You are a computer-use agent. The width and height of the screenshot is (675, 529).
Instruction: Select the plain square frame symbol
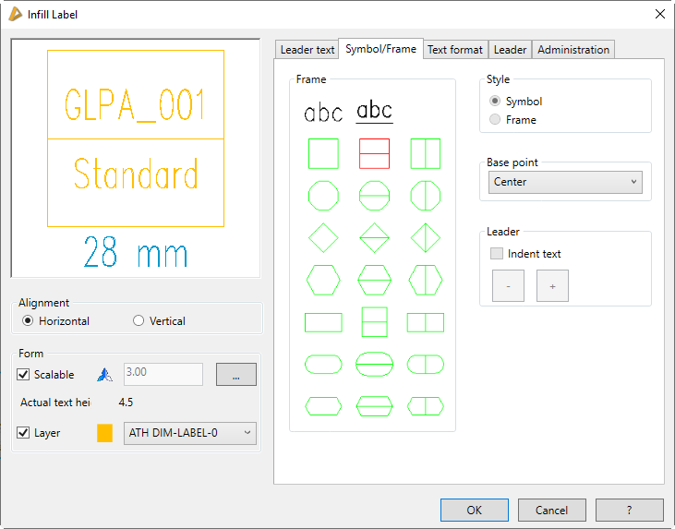pyautogui.click(x=323, y=153)
